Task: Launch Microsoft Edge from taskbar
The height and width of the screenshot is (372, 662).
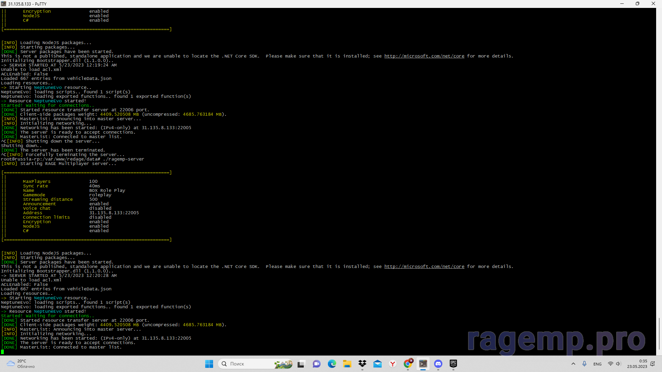Action: (x=332, y=364)
